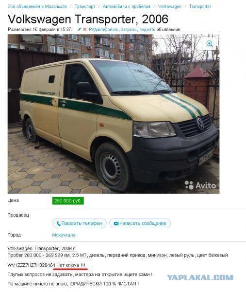This screenshot has height=292, width=246.
Task: Click the envelope icon in Написать сообщение
Action: tap(116, 223)
